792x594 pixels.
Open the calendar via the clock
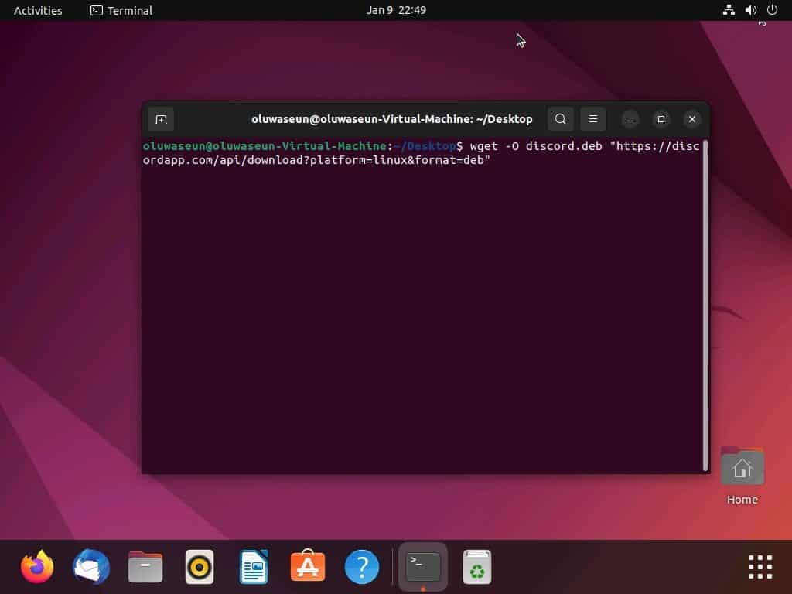coord(396,10)
